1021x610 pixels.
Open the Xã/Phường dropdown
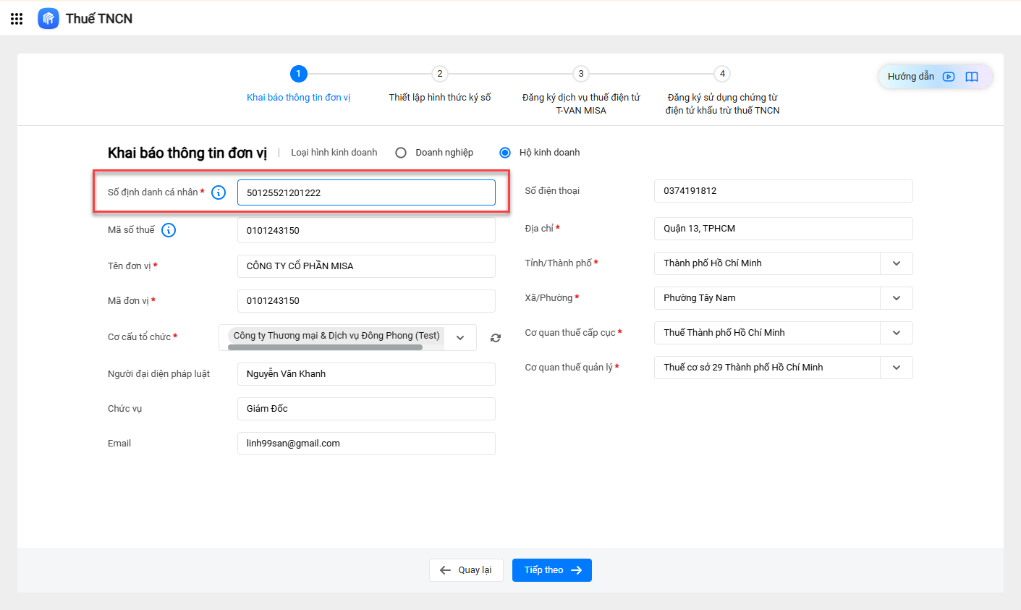coord(897,298)
